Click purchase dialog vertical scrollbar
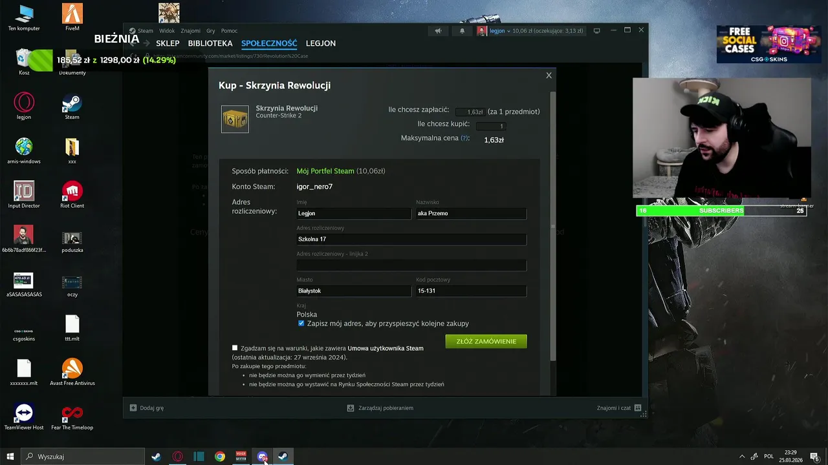 552,226
